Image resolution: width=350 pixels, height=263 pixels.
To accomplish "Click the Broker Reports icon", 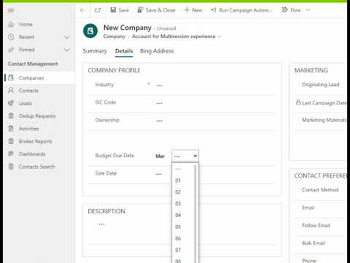I will tap(11, 141).
